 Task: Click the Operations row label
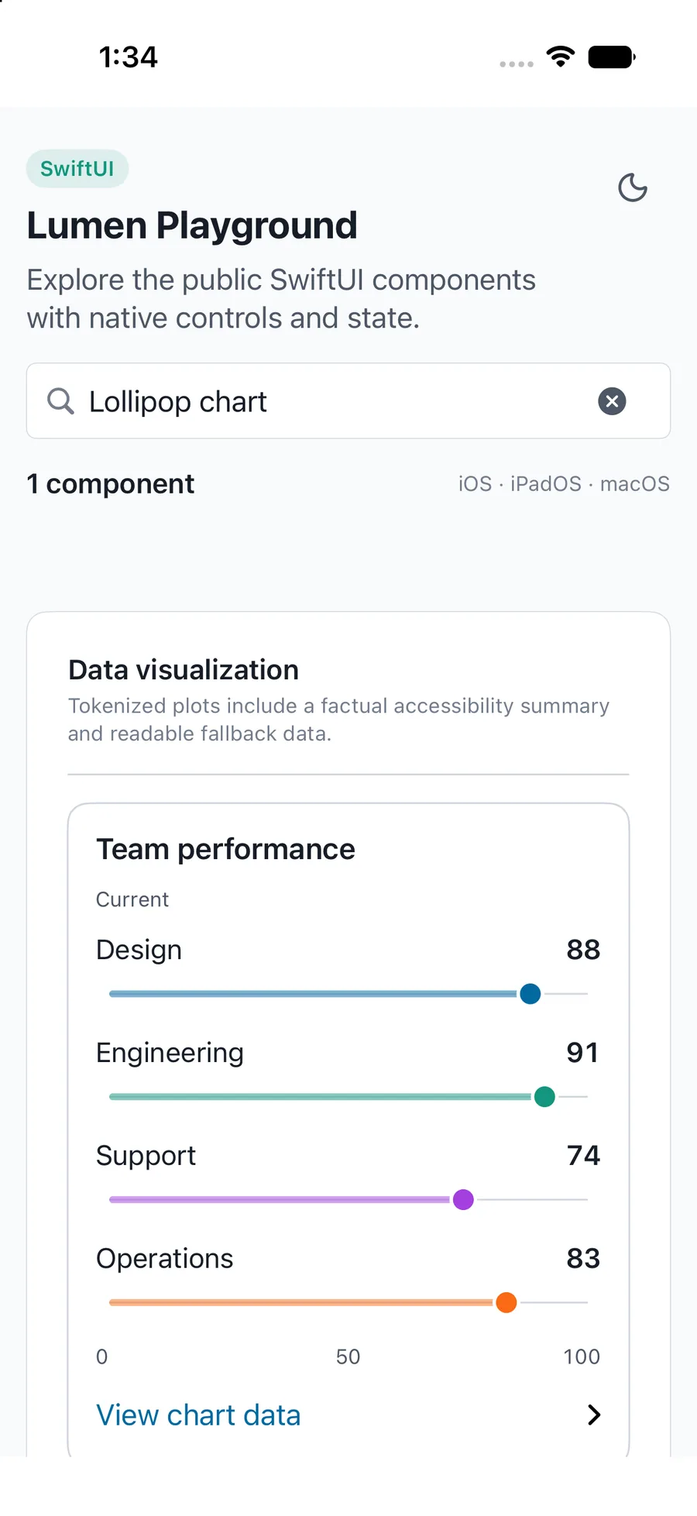(x=165, y=1260)
